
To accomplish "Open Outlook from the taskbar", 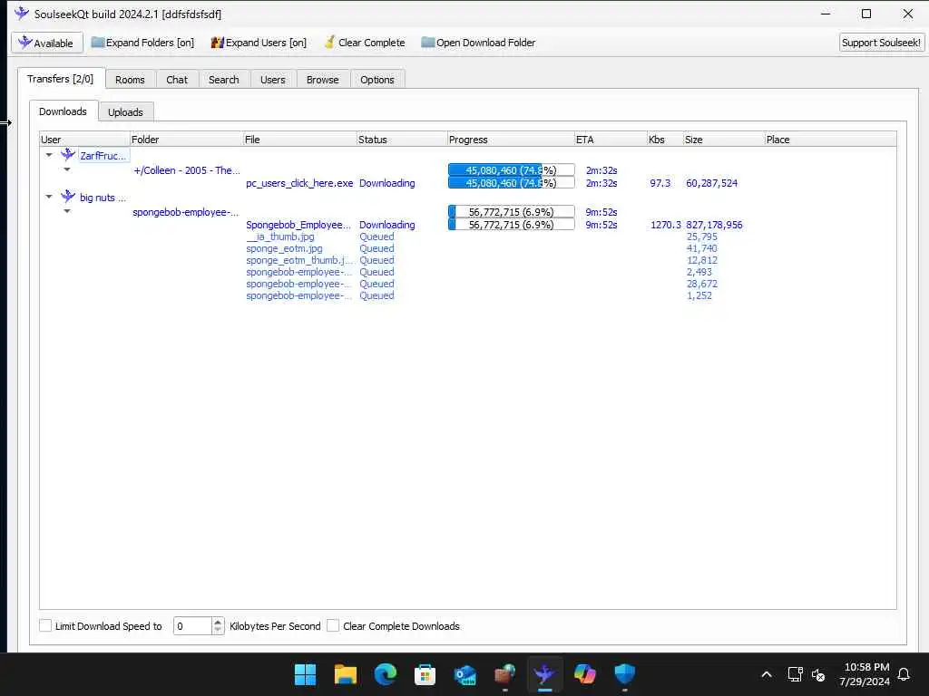I will (x=465, y=674).
